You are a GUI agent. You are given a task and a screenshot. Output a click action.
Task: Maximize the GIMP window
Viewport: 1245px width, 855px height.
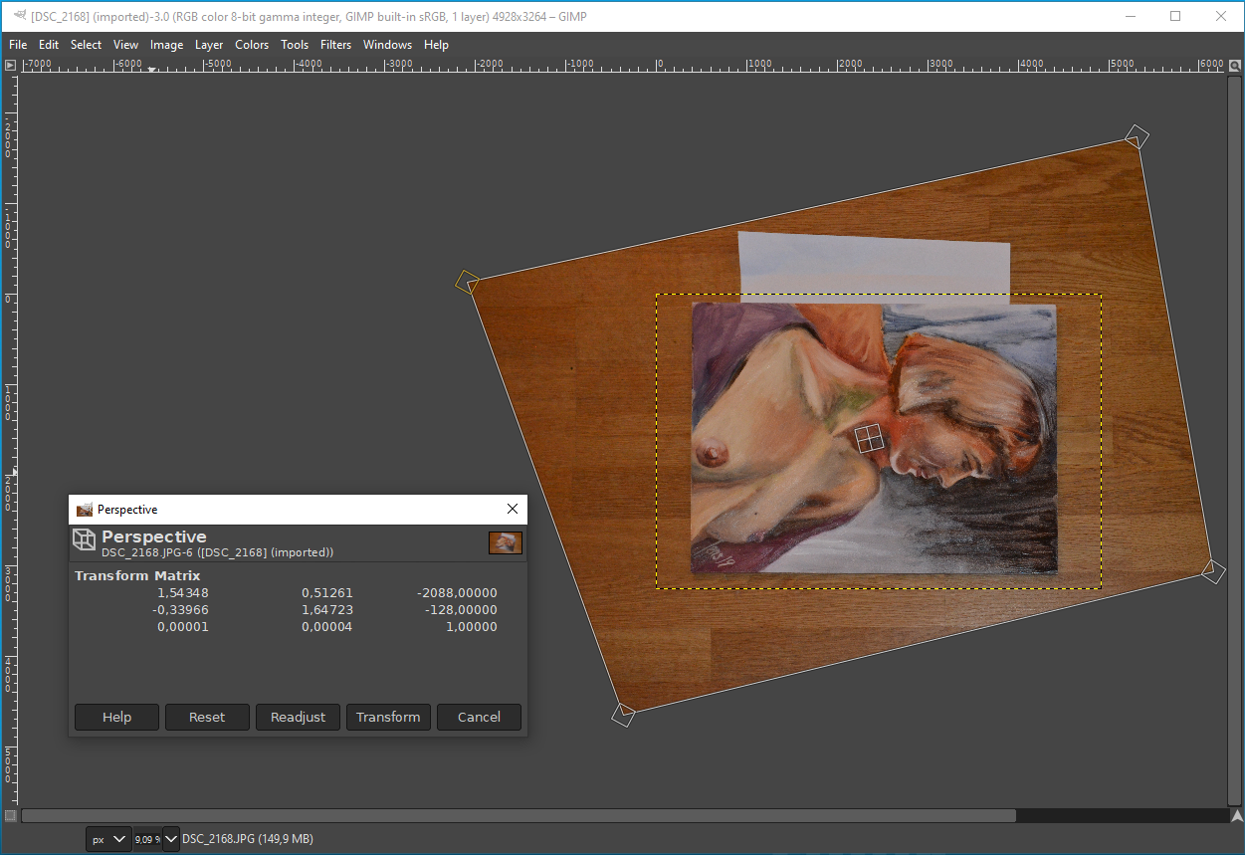tap(1175, 16)
